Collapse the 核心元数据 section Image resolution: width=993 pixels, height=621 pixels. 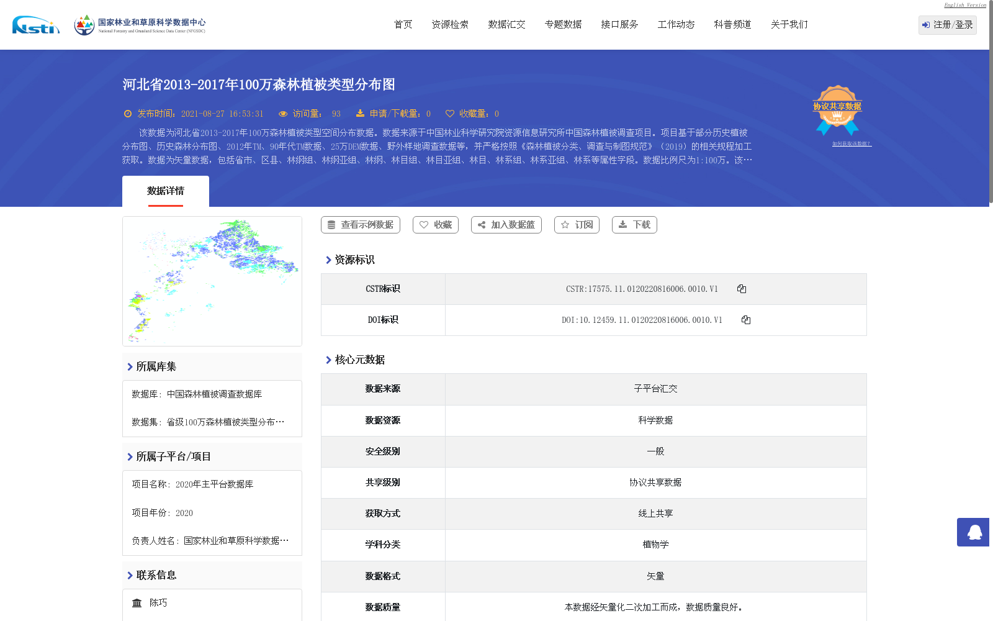356,360
